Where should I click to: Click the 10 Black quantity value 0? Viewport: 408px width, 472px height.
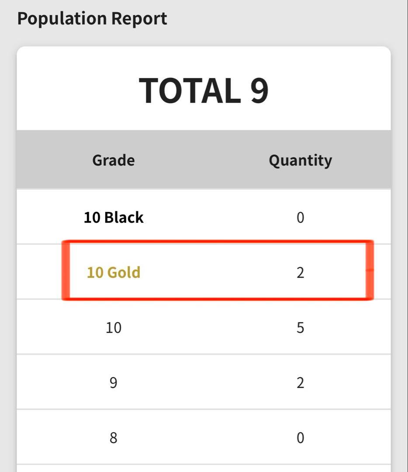click(x=300, y=217)
